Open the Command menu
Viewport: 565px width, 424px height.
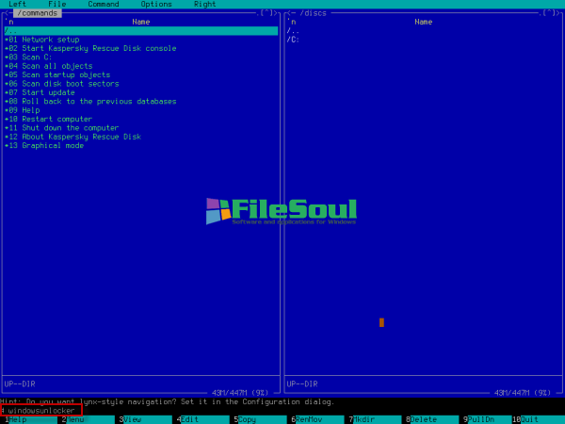103,5
